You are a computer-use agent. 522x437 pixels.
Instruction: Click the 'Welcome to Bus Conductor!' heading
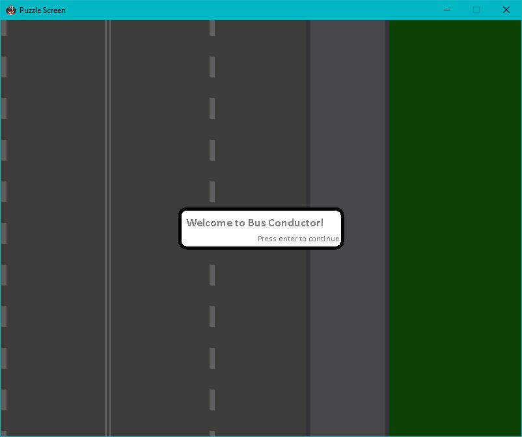tap(254, 222)
